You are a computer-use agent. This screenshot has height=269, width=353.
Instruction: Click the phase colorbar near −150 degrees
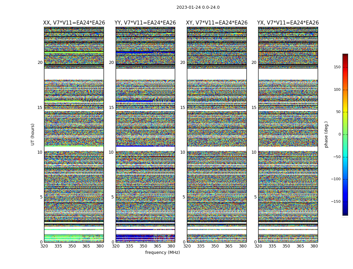tap(345, 201)
